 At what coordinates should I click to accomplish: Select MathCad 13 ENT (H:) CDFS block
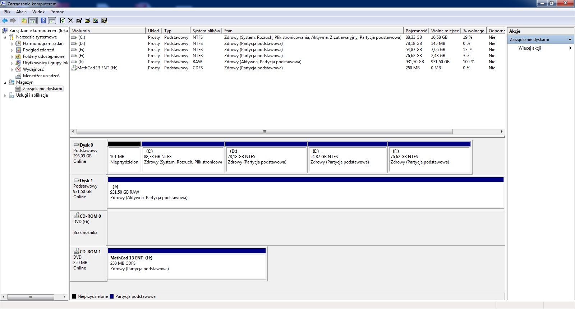[x=187, y=264]
